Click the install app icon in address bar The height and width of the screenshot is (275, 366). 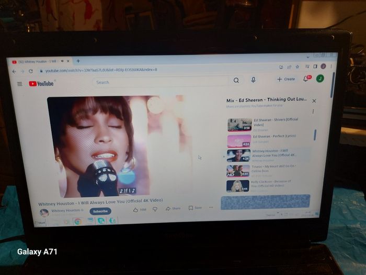[x=281, y=67]
